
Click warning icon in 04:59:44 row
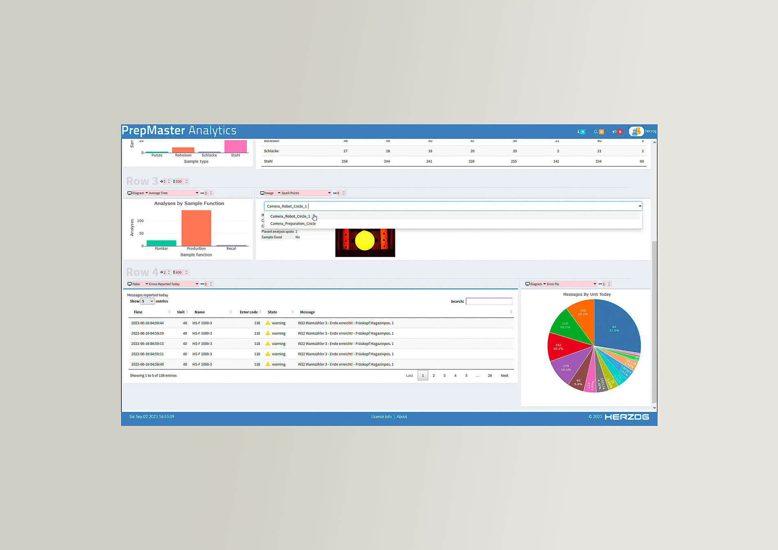coord(268,323)
